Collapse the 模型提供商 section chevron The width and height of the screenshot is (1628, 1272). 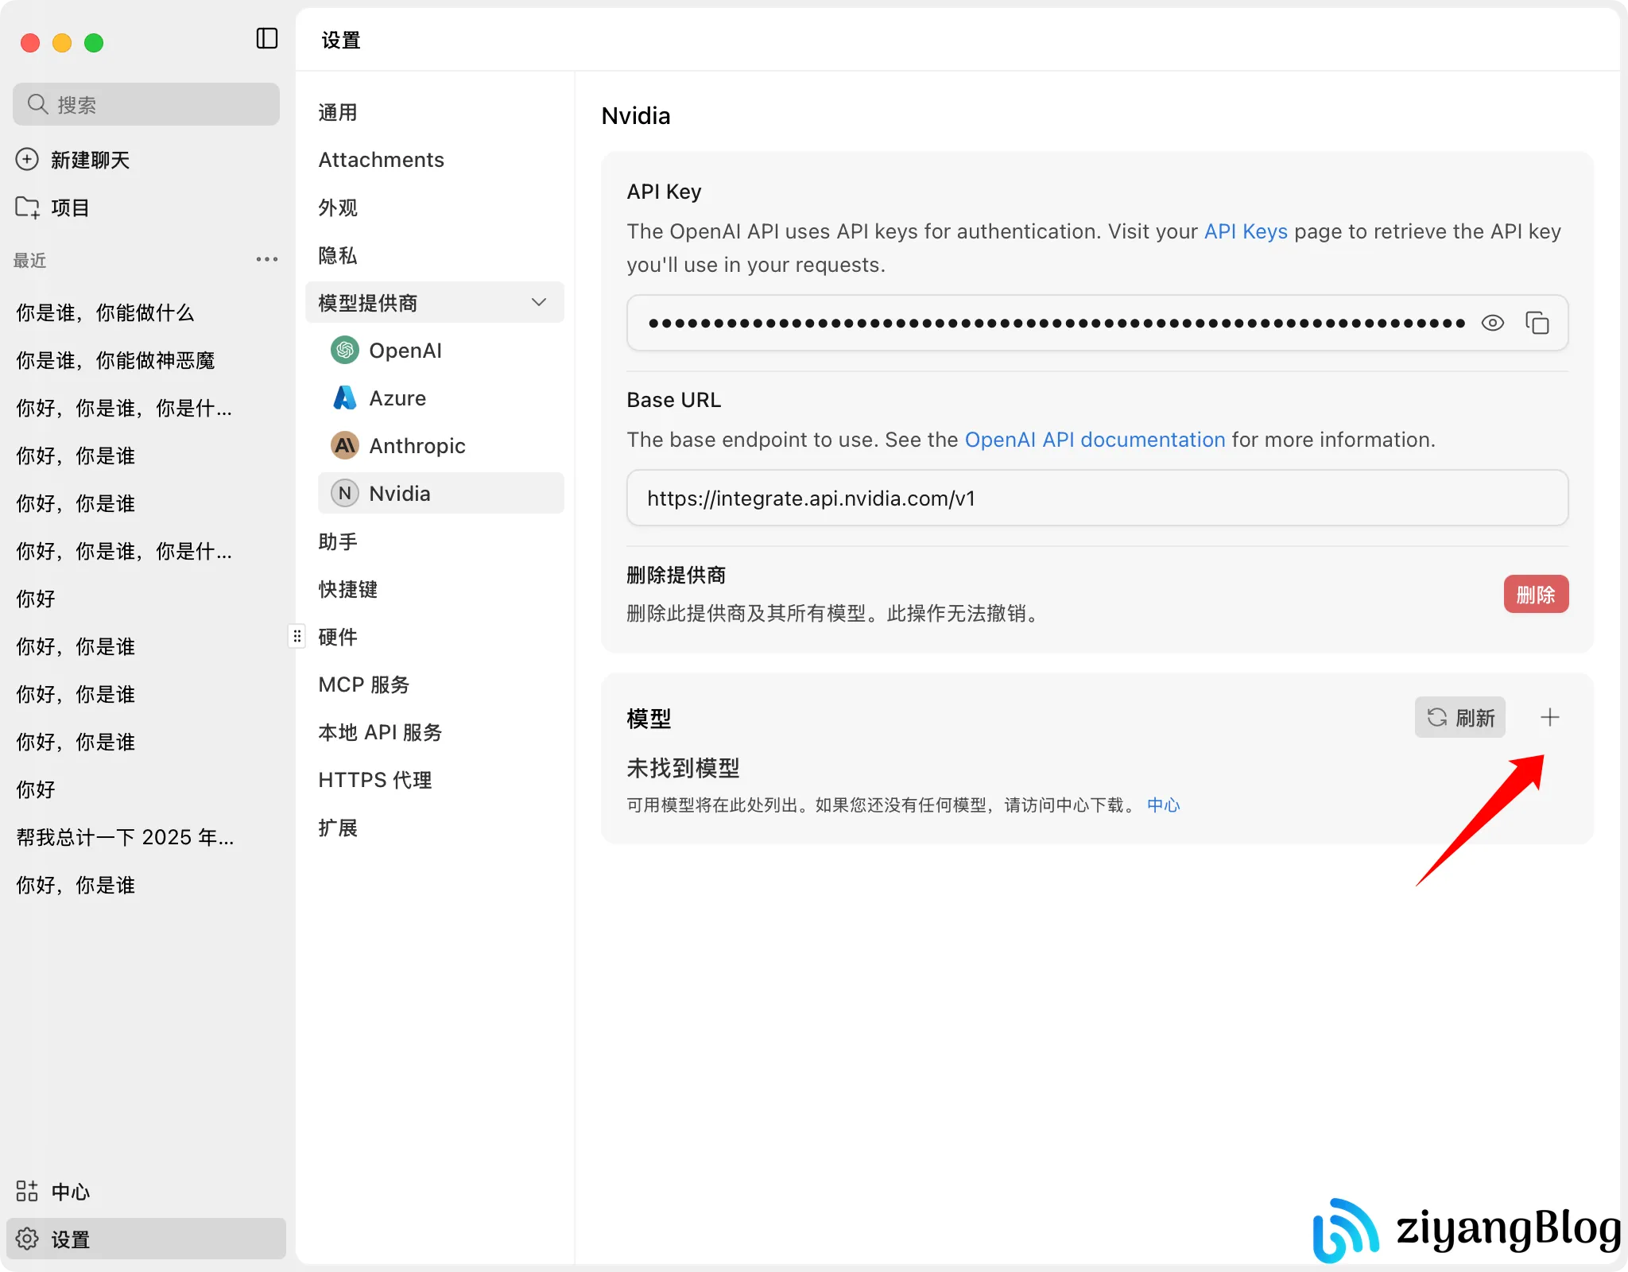click(x=538, y=302)
